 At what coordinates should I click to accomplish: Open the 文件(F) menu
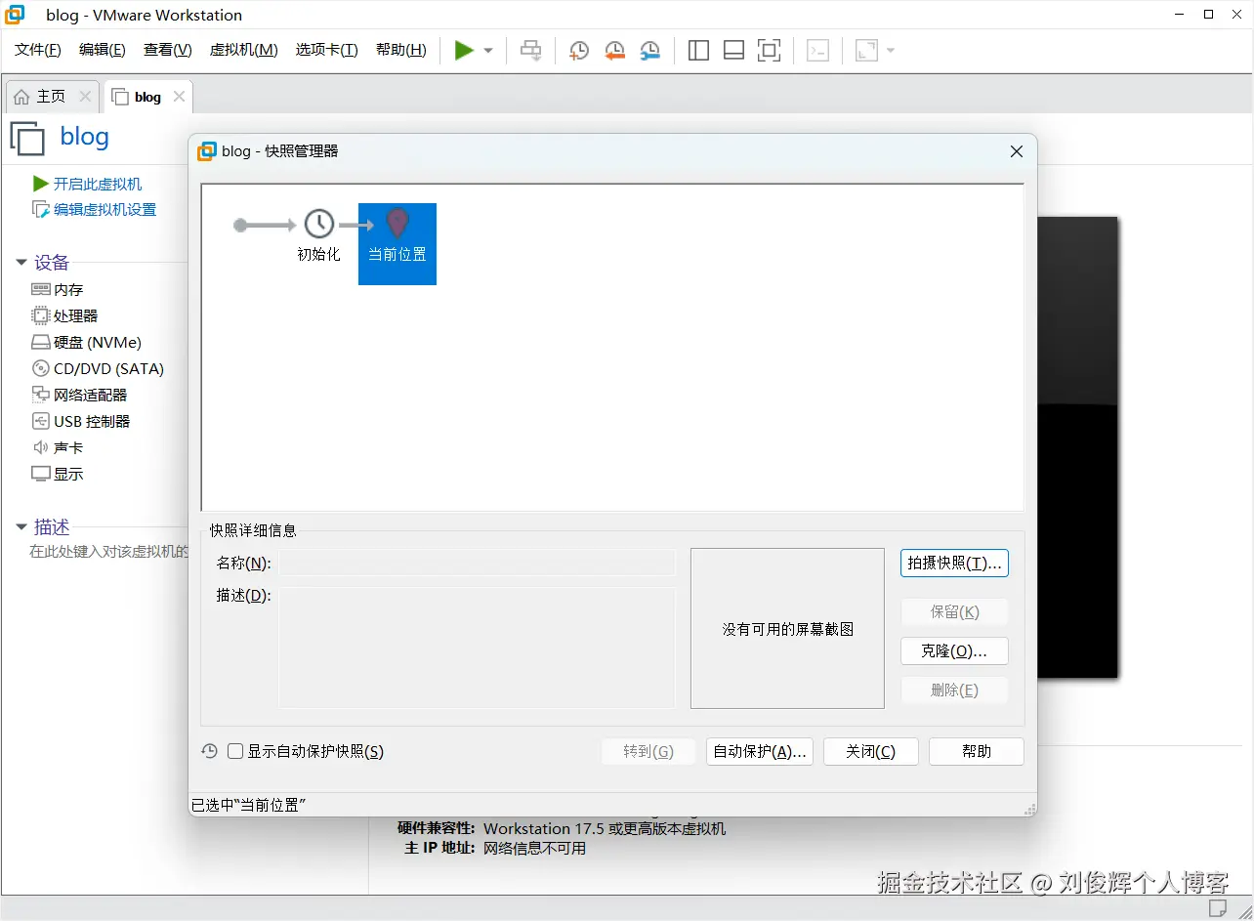click(x=38, y=50)
